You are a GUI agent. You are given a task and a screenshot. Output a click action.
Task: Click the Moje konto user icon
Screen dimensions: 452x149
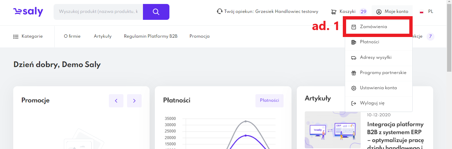point(379,12)
